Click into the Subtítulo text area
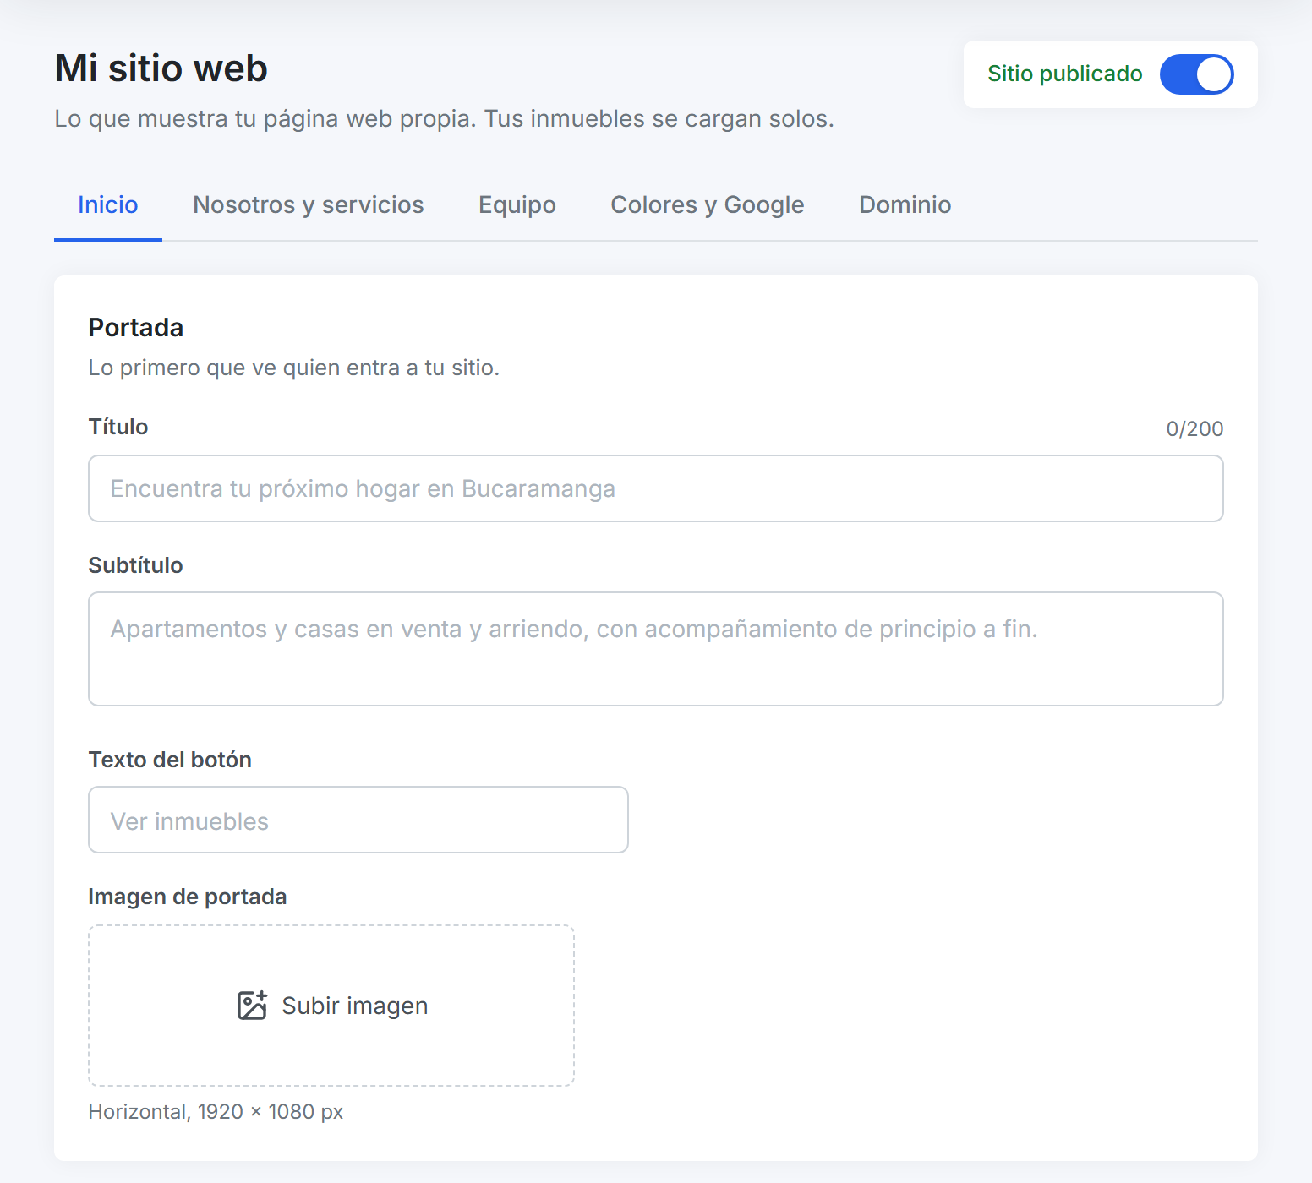This screenshot has width=1312, height=1183. click(x=656, y=649)
